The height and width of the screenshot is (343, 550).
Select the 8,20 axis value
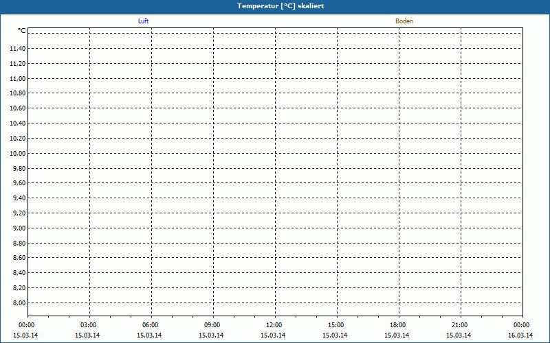point(19,288)
